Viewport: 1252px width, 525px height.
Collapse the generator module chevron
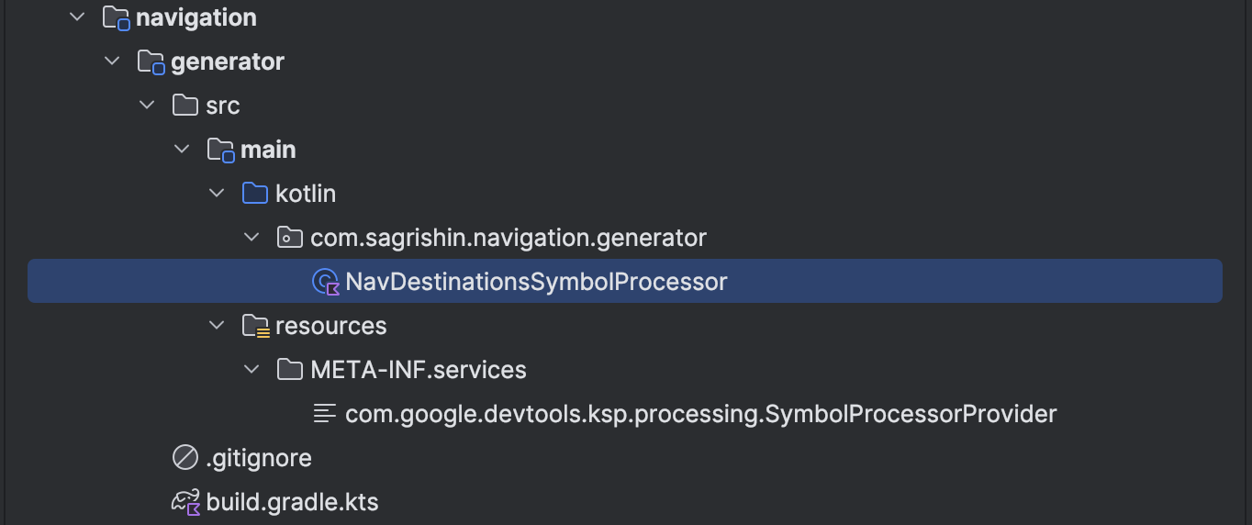pyautogui.click(x=113, y=61)
